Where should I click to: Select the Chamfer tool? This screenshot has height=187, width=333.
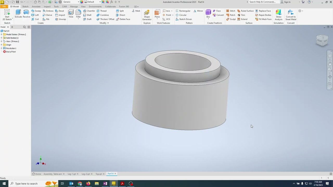coord(89,11)
